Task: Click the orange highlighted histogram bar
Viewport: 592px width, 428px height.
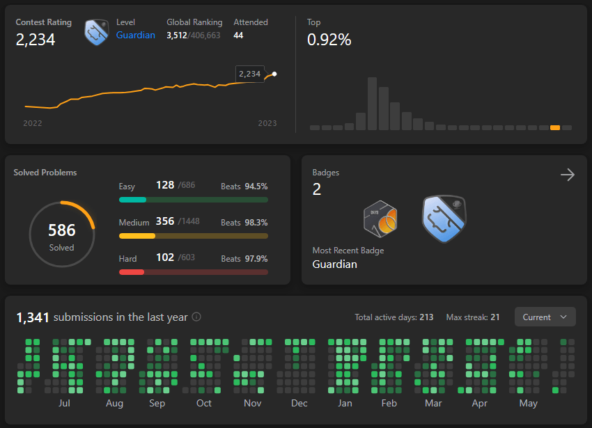Action: (555, 127)
